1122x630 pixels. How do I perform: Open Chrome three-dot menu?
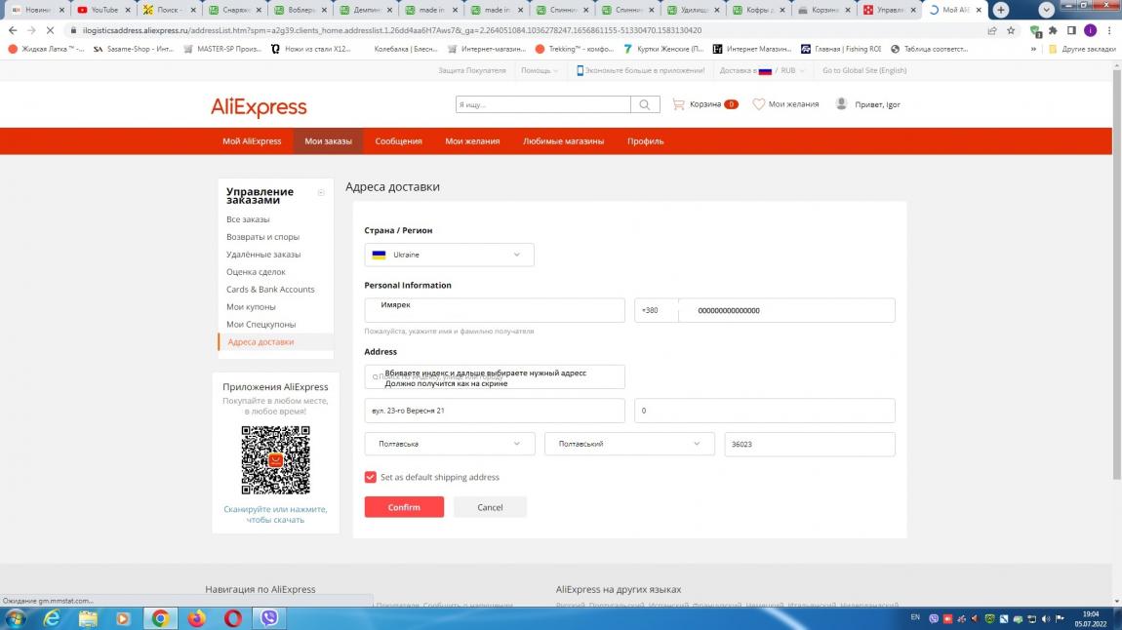(1109, 30)
